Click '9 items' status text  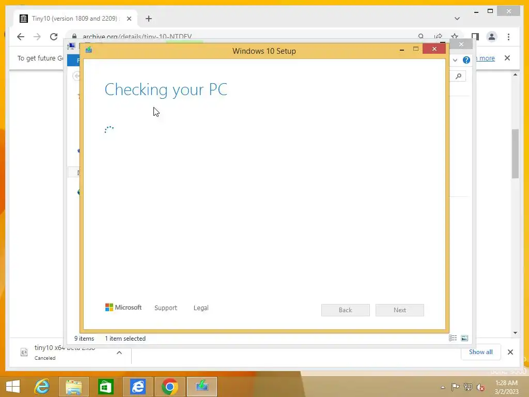[84, 338]
